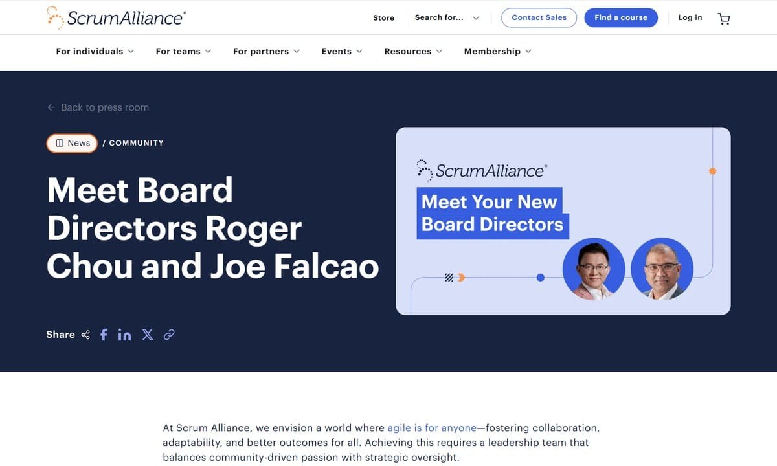Share article on X
The height and width of the screenshot is (466, 777).
tap(148, 335)
